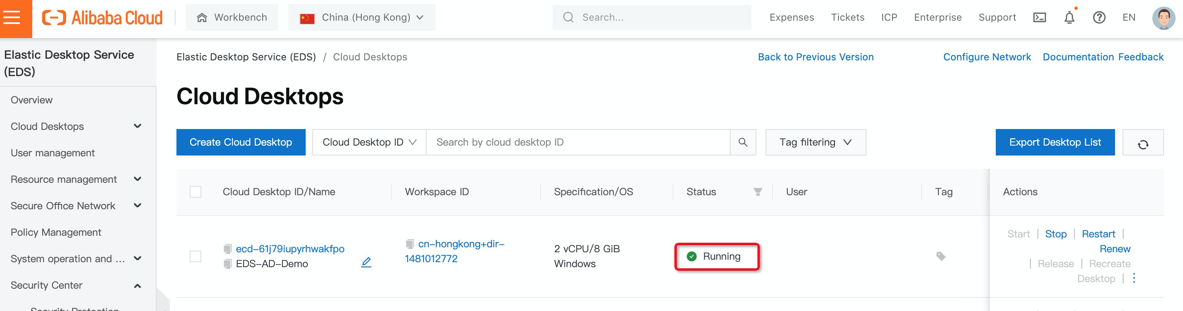Click the Alibaba Cloud logo

tap(102, 18)
